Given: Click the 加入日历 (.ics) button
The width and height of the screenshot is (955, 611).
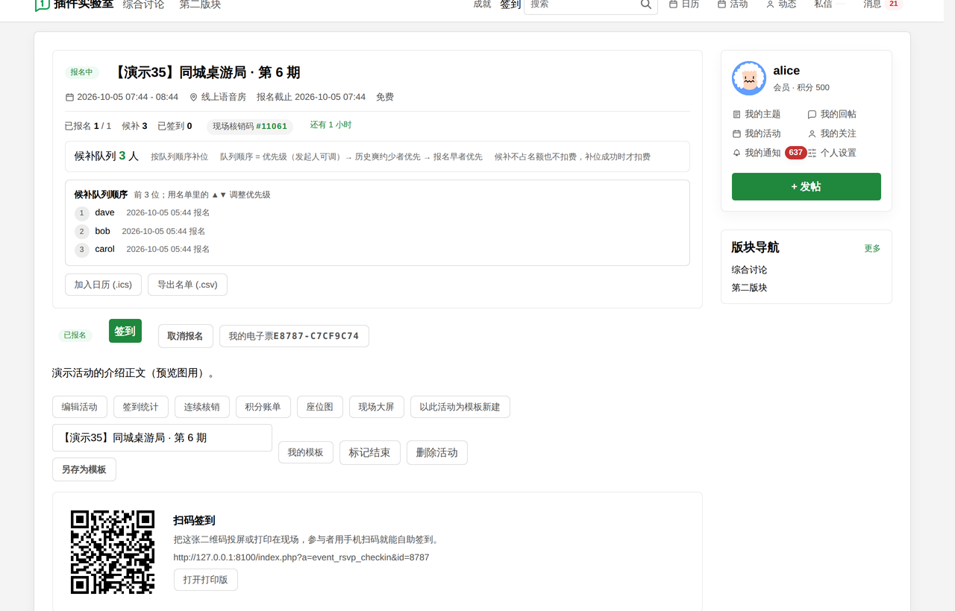Looking at the screenshot, I should pyautogui.click(x=103, y=285).
